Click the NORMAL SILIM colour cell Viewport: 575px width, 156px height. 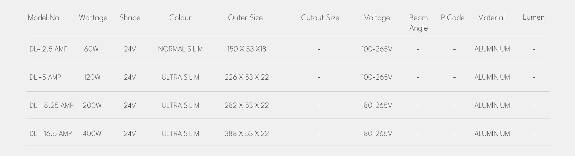180,49
